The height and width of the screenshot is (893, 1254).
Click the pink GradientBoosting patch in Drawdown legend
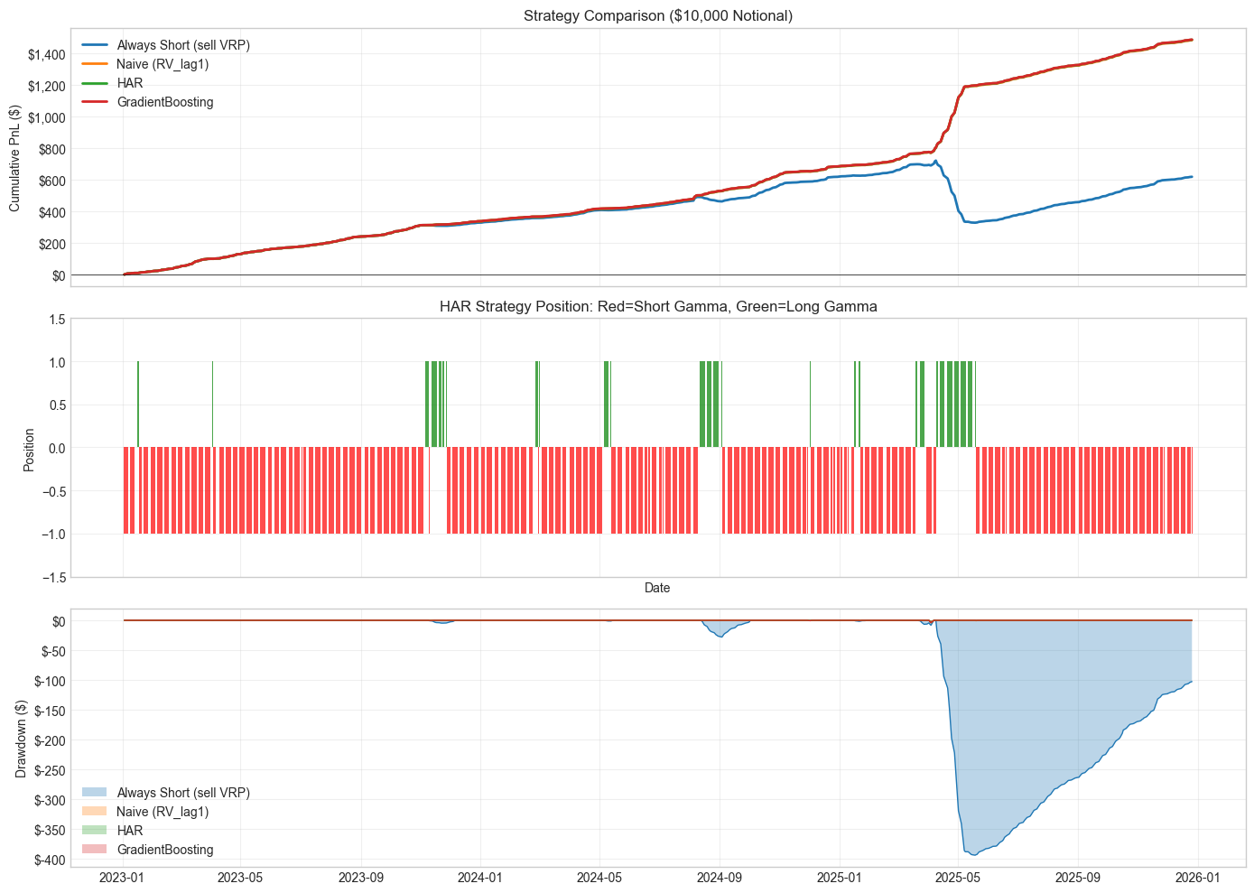[x=94, y=850]
